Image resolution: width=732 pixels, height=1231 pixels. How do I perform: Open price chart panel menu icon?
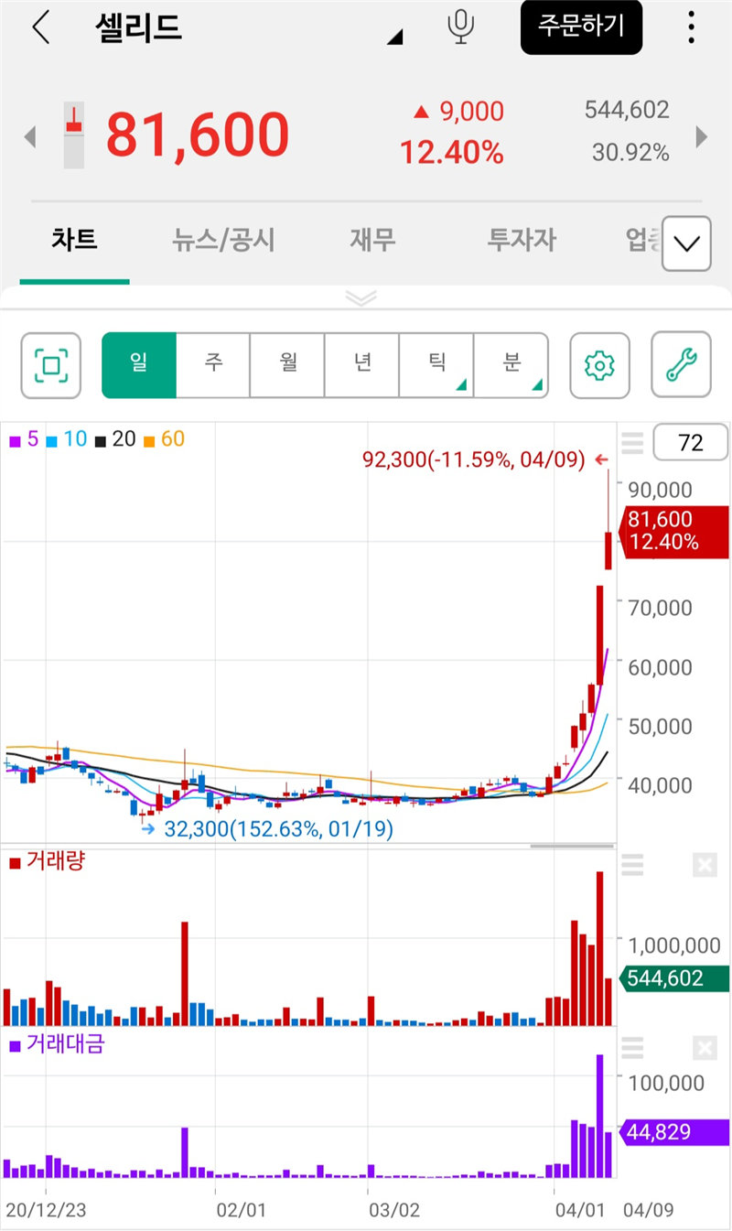point(632,444)
